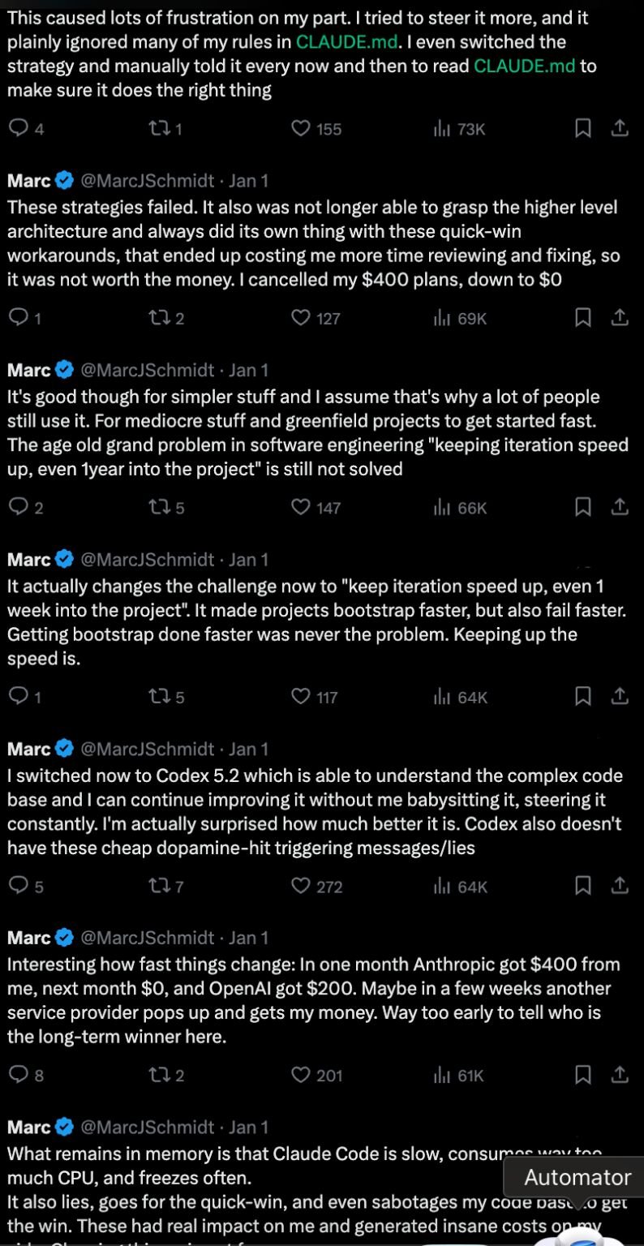Click the Automator tooltip label
Image resolution: width=644 pixels, height=1246 pixels.
[x=577, y=1177]
